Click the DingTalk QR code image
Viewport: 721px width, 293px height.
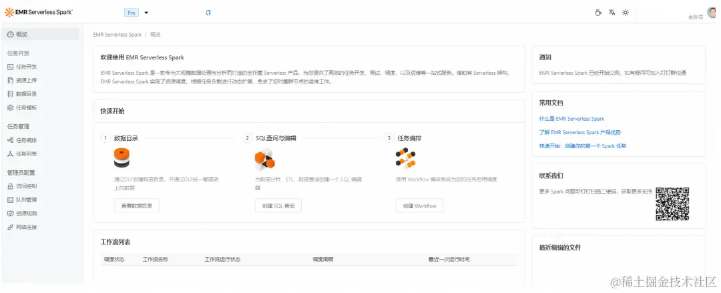coord(672,204)
